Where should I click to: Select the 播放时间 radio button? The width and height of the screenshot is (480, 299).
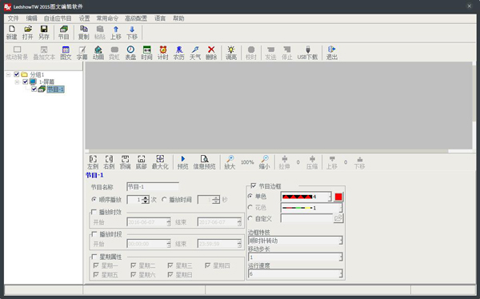(164, 199)
